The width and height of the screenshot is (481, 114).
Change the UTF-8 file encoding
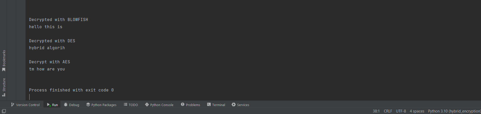tap(401, 111)
